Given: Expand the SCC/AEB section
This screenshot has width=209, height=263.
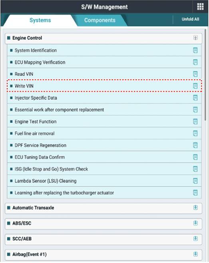Looking at the screenshot, I should 195,239.
